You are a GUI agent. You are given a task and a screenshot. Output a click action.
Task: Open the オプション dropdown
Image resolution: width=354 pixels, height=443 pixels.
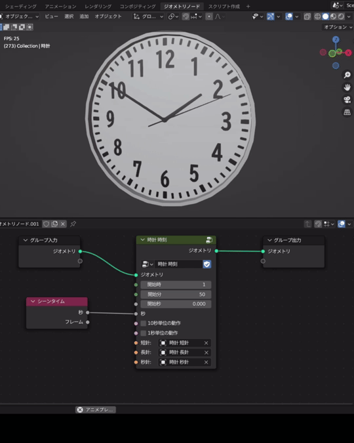(x=338, y=27)
